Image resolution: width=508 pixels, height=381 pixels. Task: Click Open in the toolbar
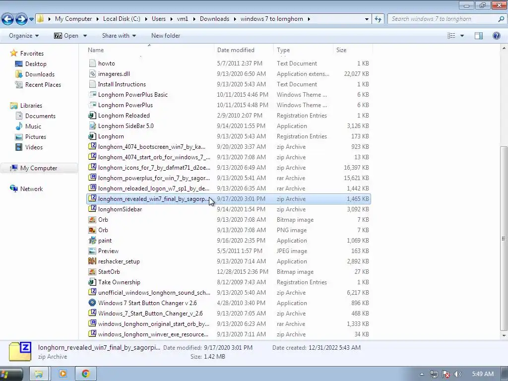tap(66, 36)
